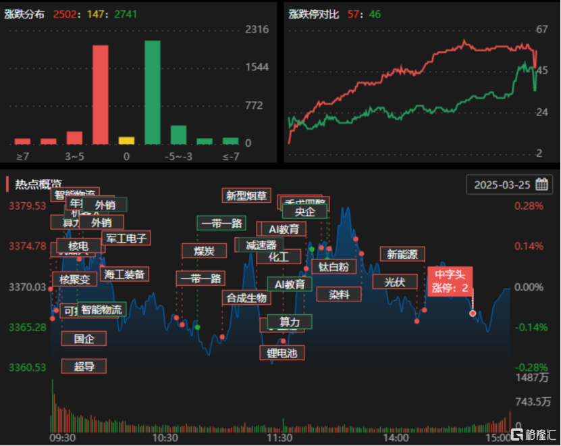Click the yellow flat-stocks bar above 0

pyautogui.click(x=126, y=141)
